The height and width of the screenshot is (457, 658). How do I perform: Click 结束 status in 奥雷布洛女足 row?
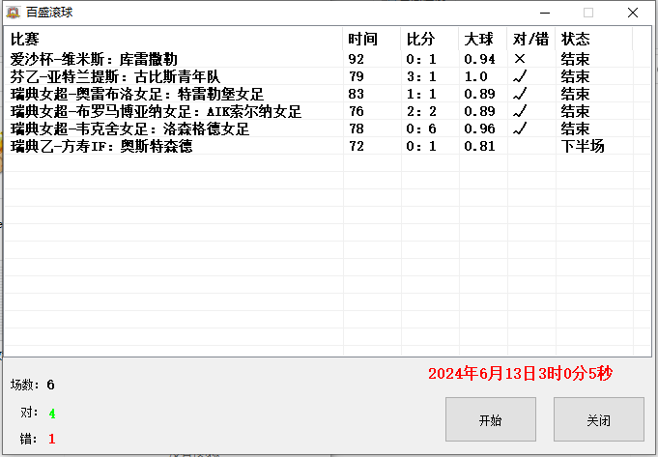coord(575,94)
